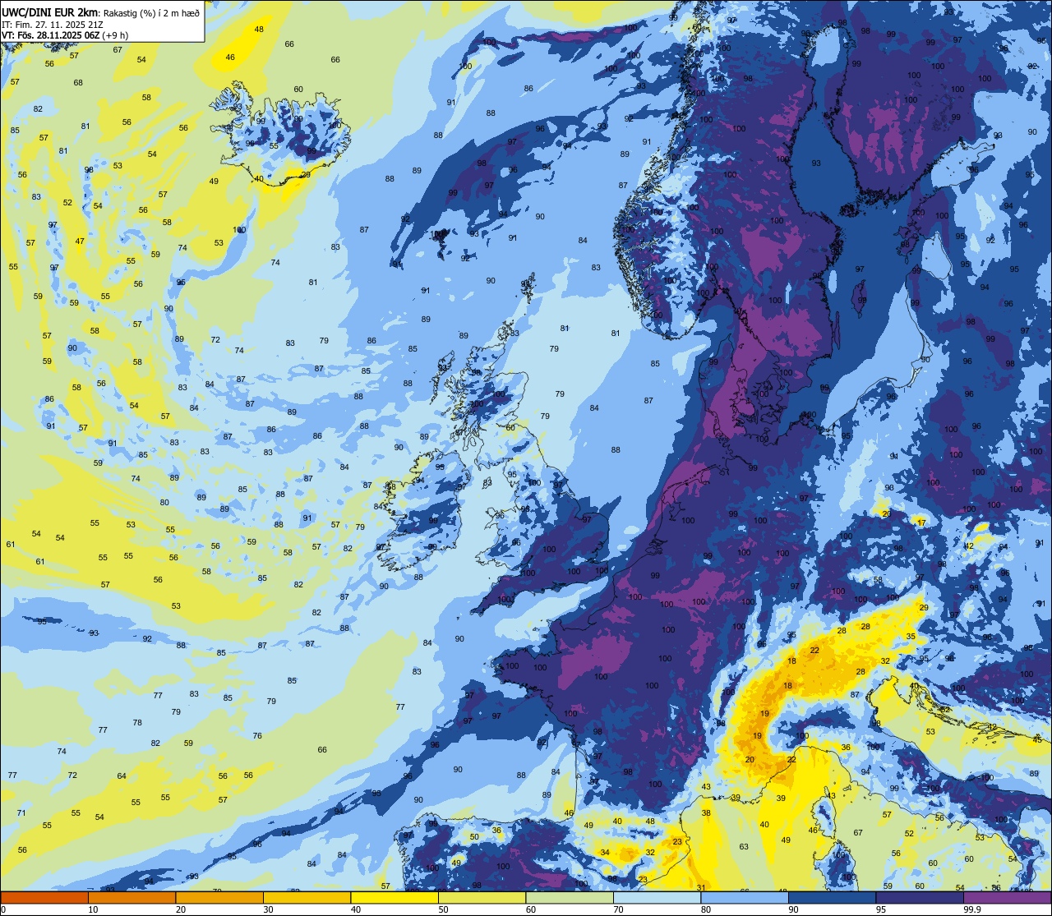The width and height of the screenshot is (1052, 916).
Task: Select the 80–90 blue legend swatch
Action: [x=745, y=897]
